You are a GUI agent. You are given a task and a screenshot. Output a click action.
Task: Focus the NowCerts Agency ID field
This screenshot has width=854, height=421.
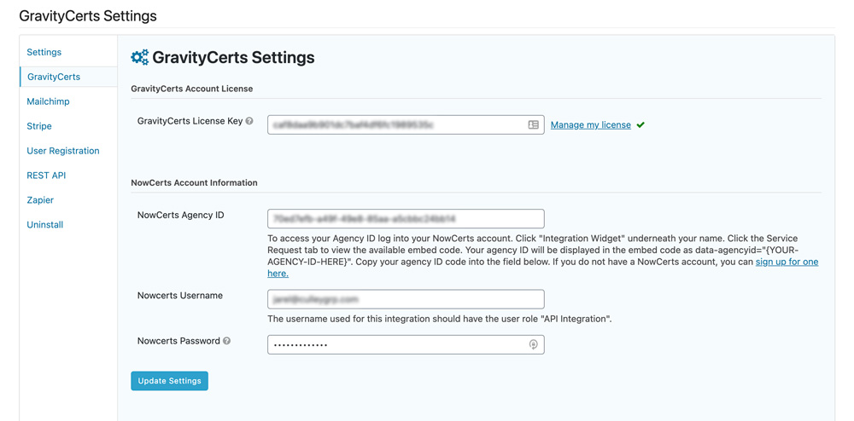click(406, 219)
